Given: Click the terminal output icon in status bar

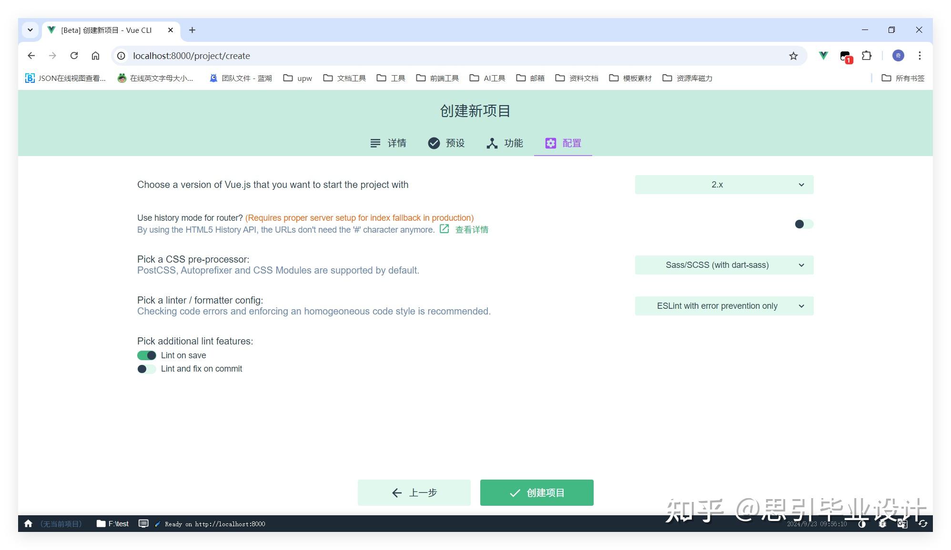Looking at the screenshot, I should point(143,523).
